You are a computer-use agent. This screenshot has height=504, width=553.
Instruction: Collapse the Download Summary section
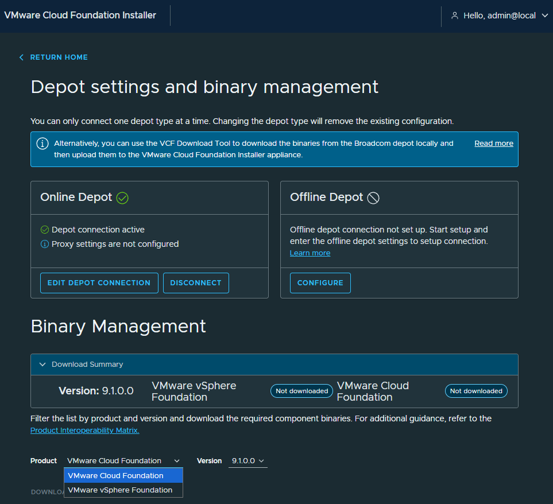pos(42,365)
